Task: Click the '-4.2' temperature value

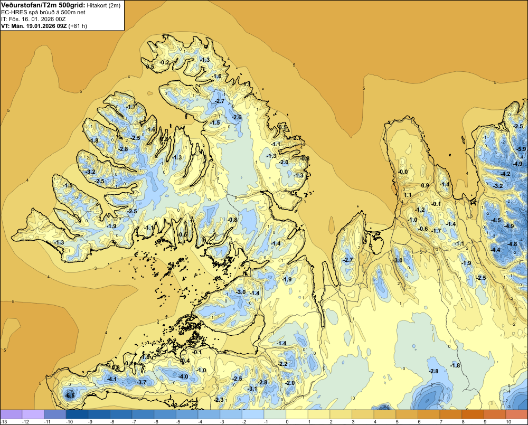Action: (x=505, y=174)
